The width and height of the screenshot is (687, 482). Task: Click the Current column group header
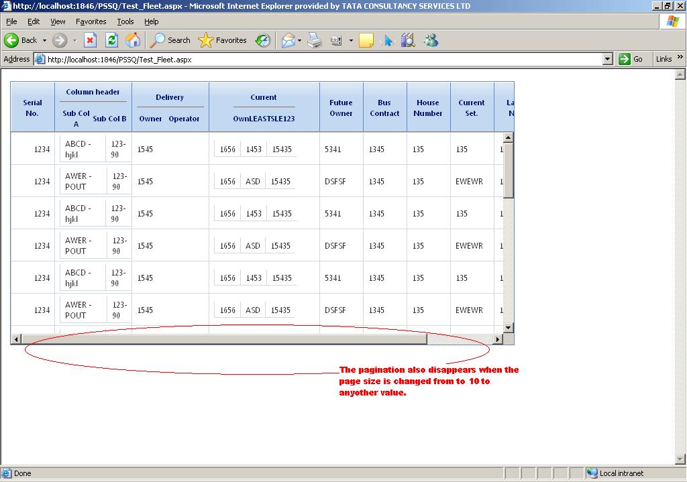point(263,97)
